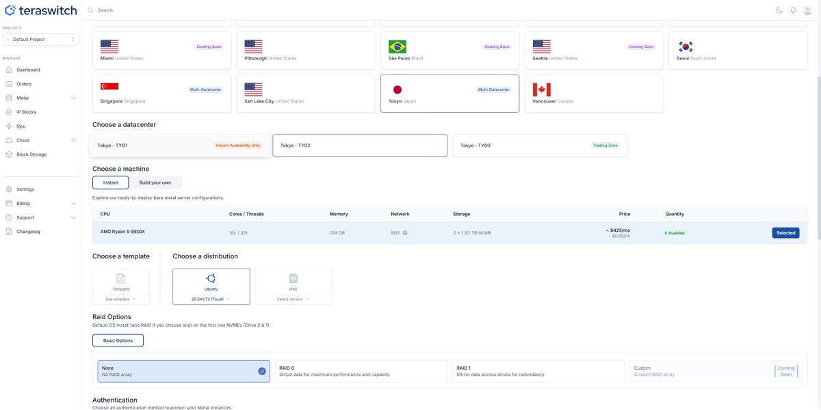Click the Selected button for Ryzen 9950X

785,233
